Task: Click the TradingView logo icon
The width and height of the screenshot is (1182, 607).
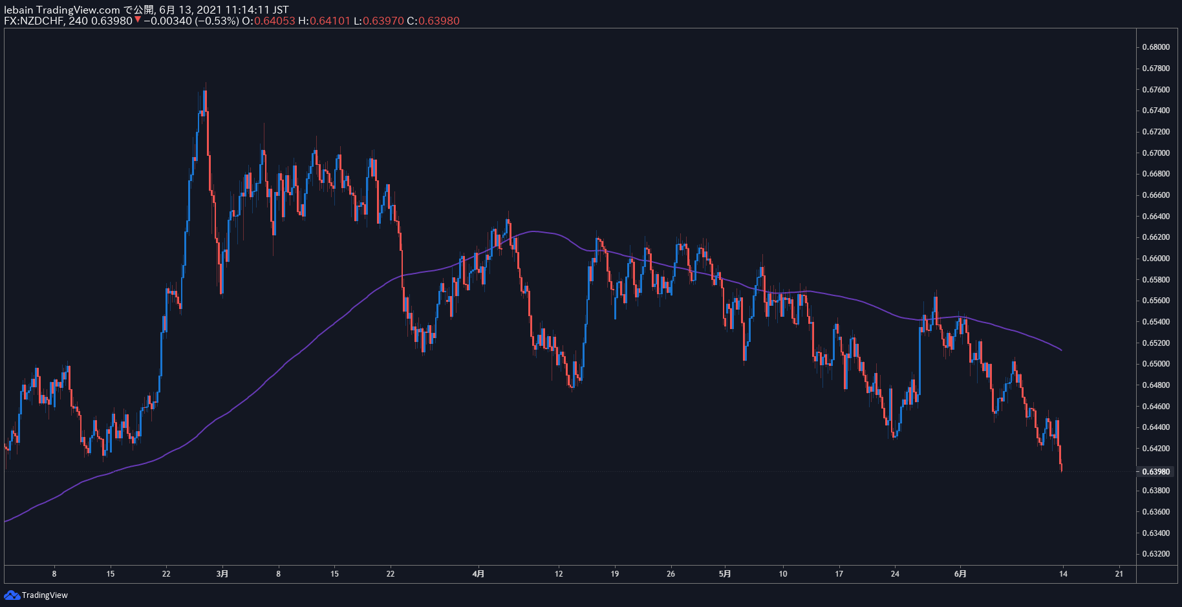Action: click(x=12, y=595)
